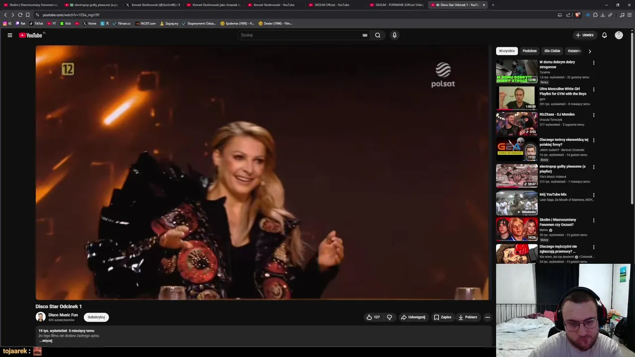This screenshot has width=635, height=357.
Task: Select the 'Podobne' filter chip
Action: (x=529, y=51)
